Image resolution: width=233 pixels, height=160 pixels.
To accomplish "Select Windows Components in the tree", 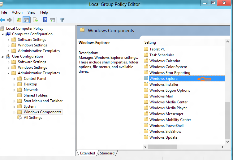I will coord(42,112).
